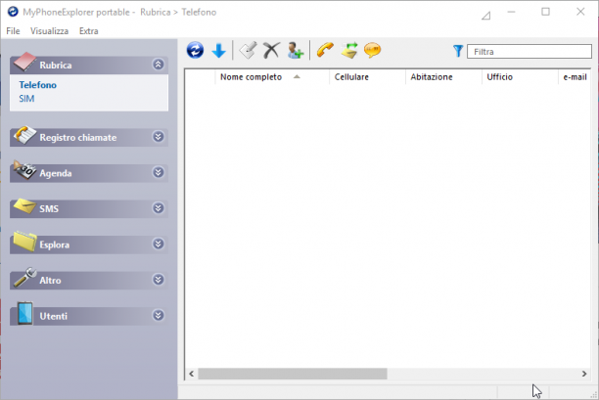Click the edit contact pencil icon
Screen dimensions: 599x400
[x=248, y=51]
